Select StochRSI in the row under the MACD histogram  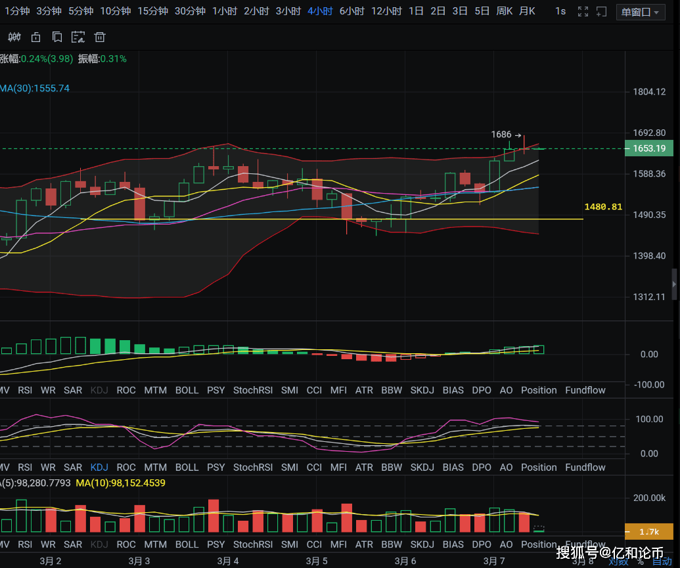pos(253,390)
